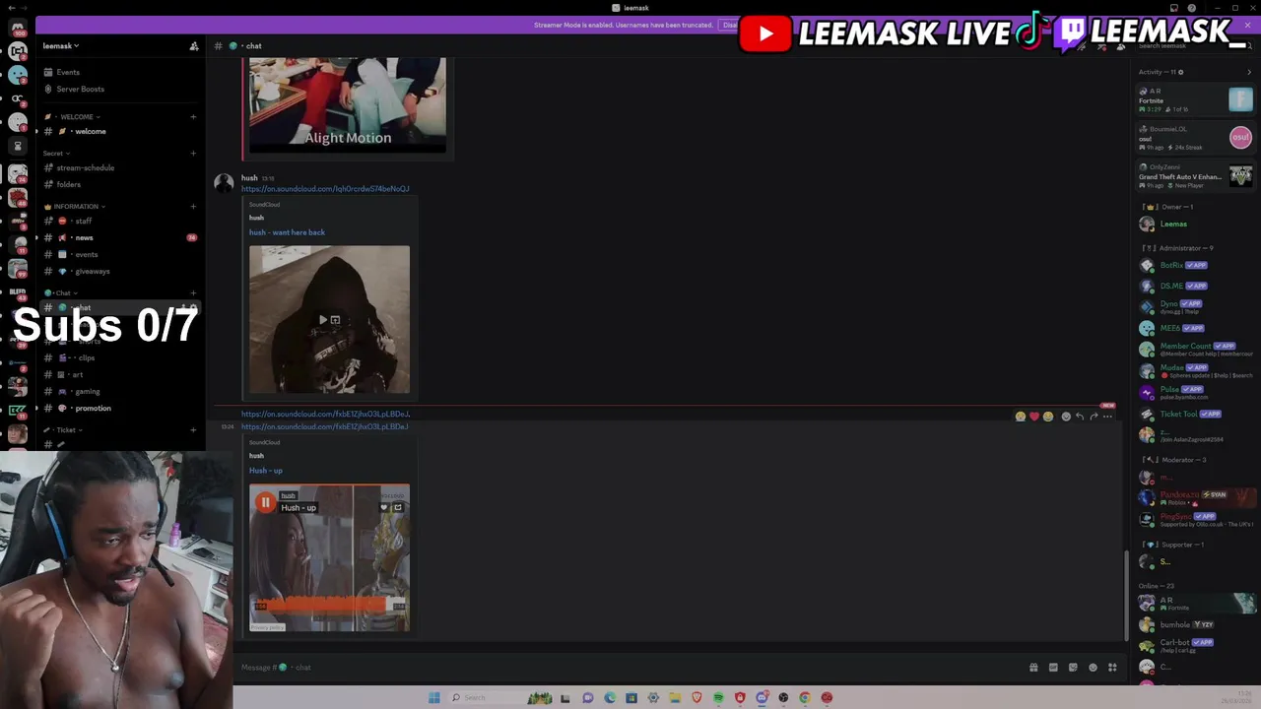
Task: Click the Message #chat input field
Action: (630, 668)
